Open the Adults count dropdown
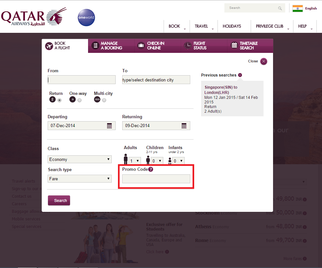Viewport: 322px width, 268px height. (135, 161)
